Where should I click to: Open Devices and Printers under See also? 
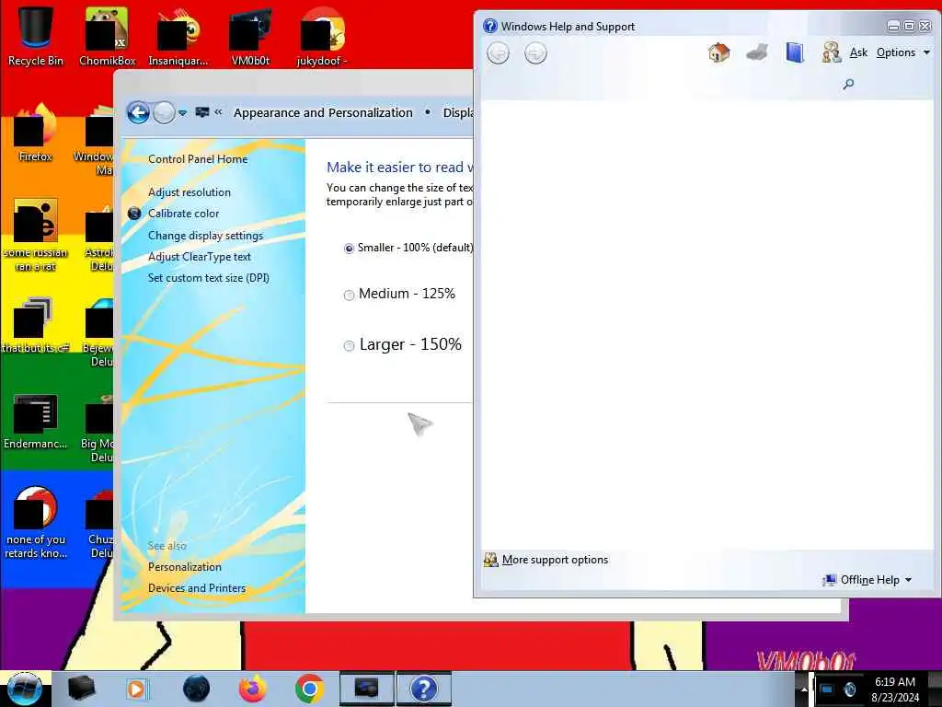[197, 588]
